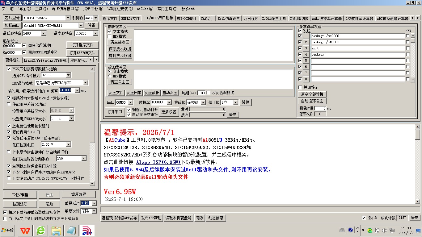Enable 关闭提示 checkbox

(300, 88)
